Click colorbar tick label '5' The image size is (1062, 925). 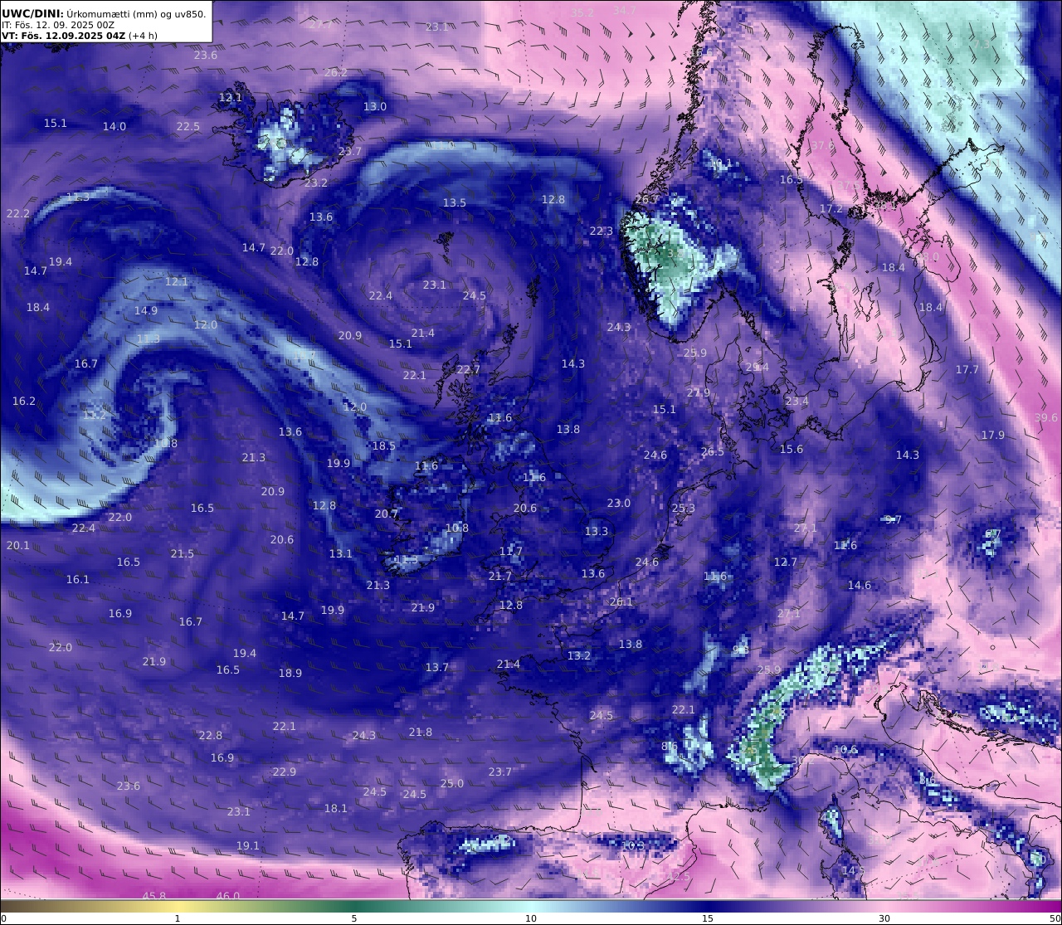click(x=354, y=918)
